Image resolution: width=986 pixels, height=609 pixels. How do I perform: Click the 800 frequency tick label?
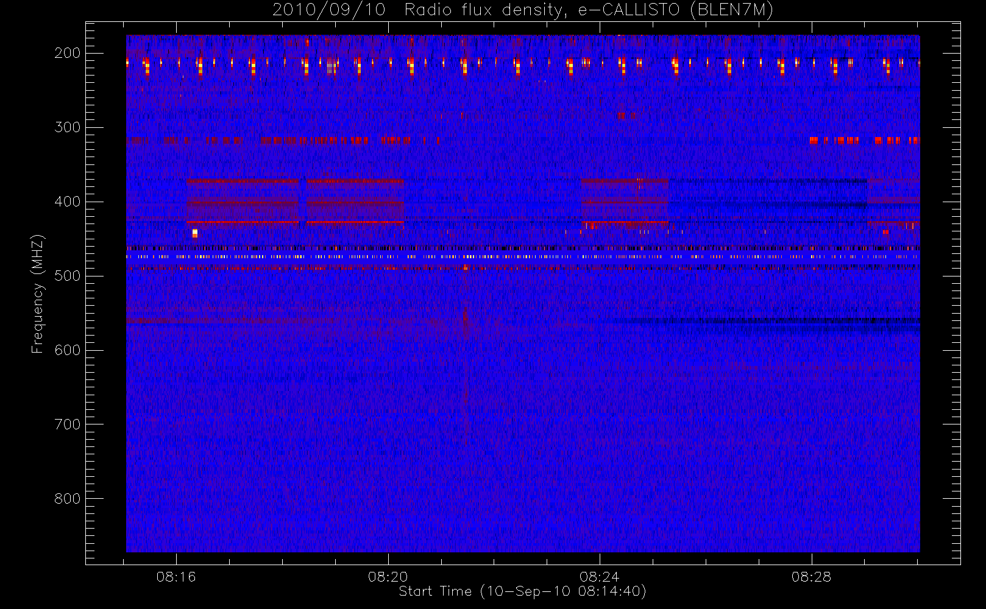(68, 499)
